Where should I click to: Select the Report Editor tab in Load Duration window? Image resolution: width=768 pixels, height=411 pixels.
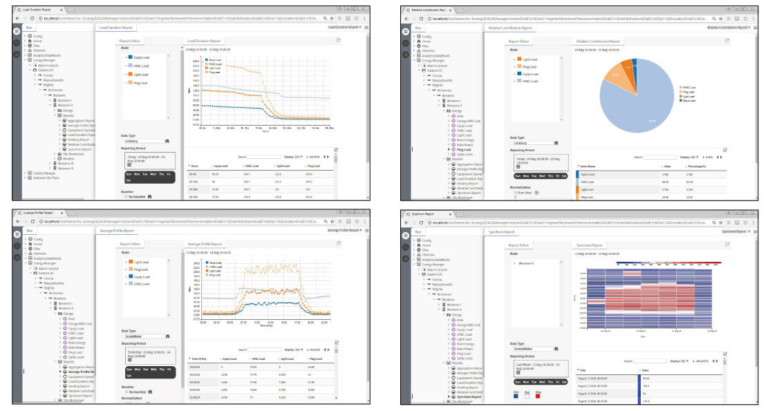[129, 41]
